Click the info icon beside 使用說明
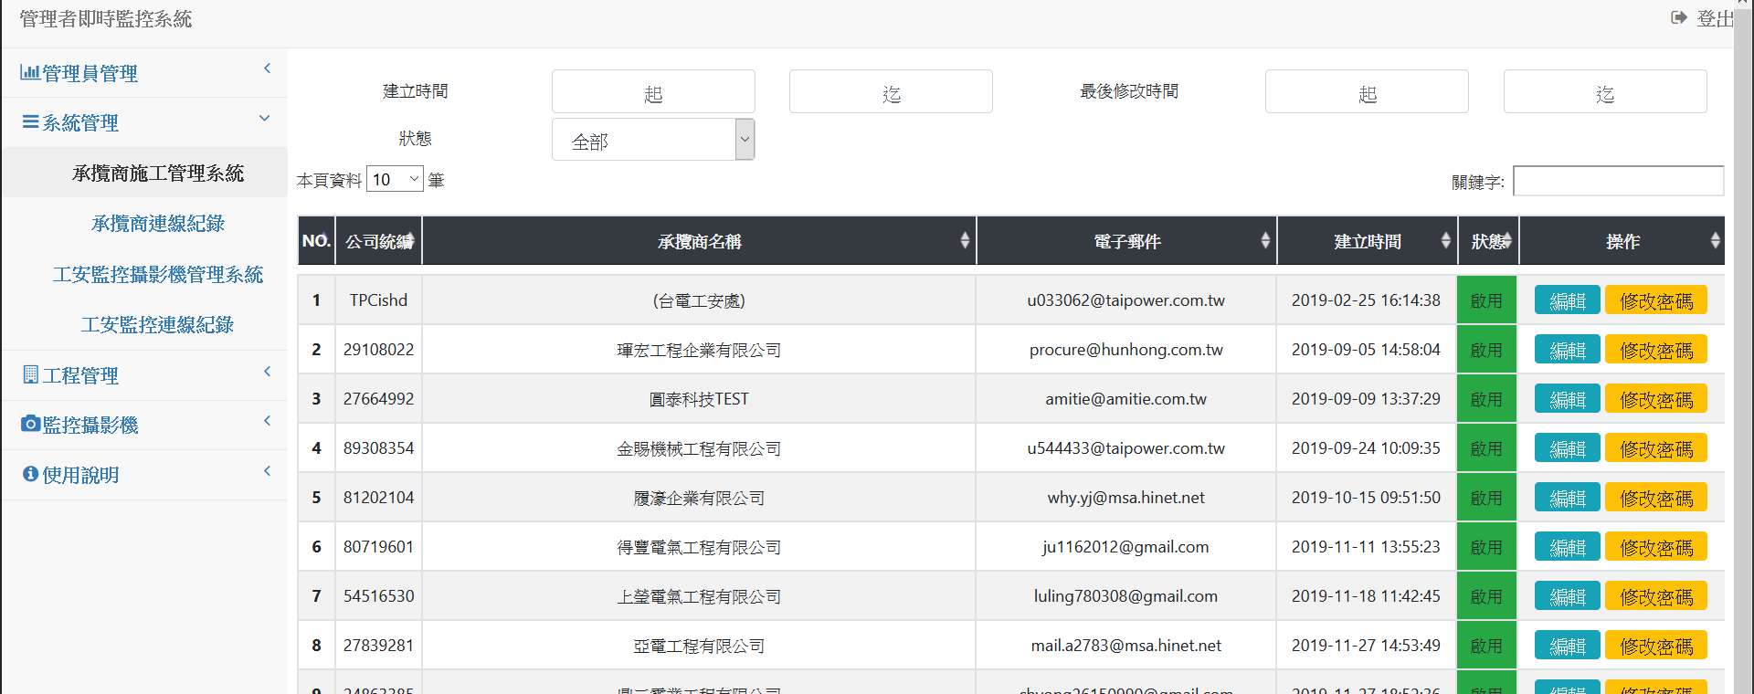The height and width of the screenshot is (694, 1754). coord(30,474)
